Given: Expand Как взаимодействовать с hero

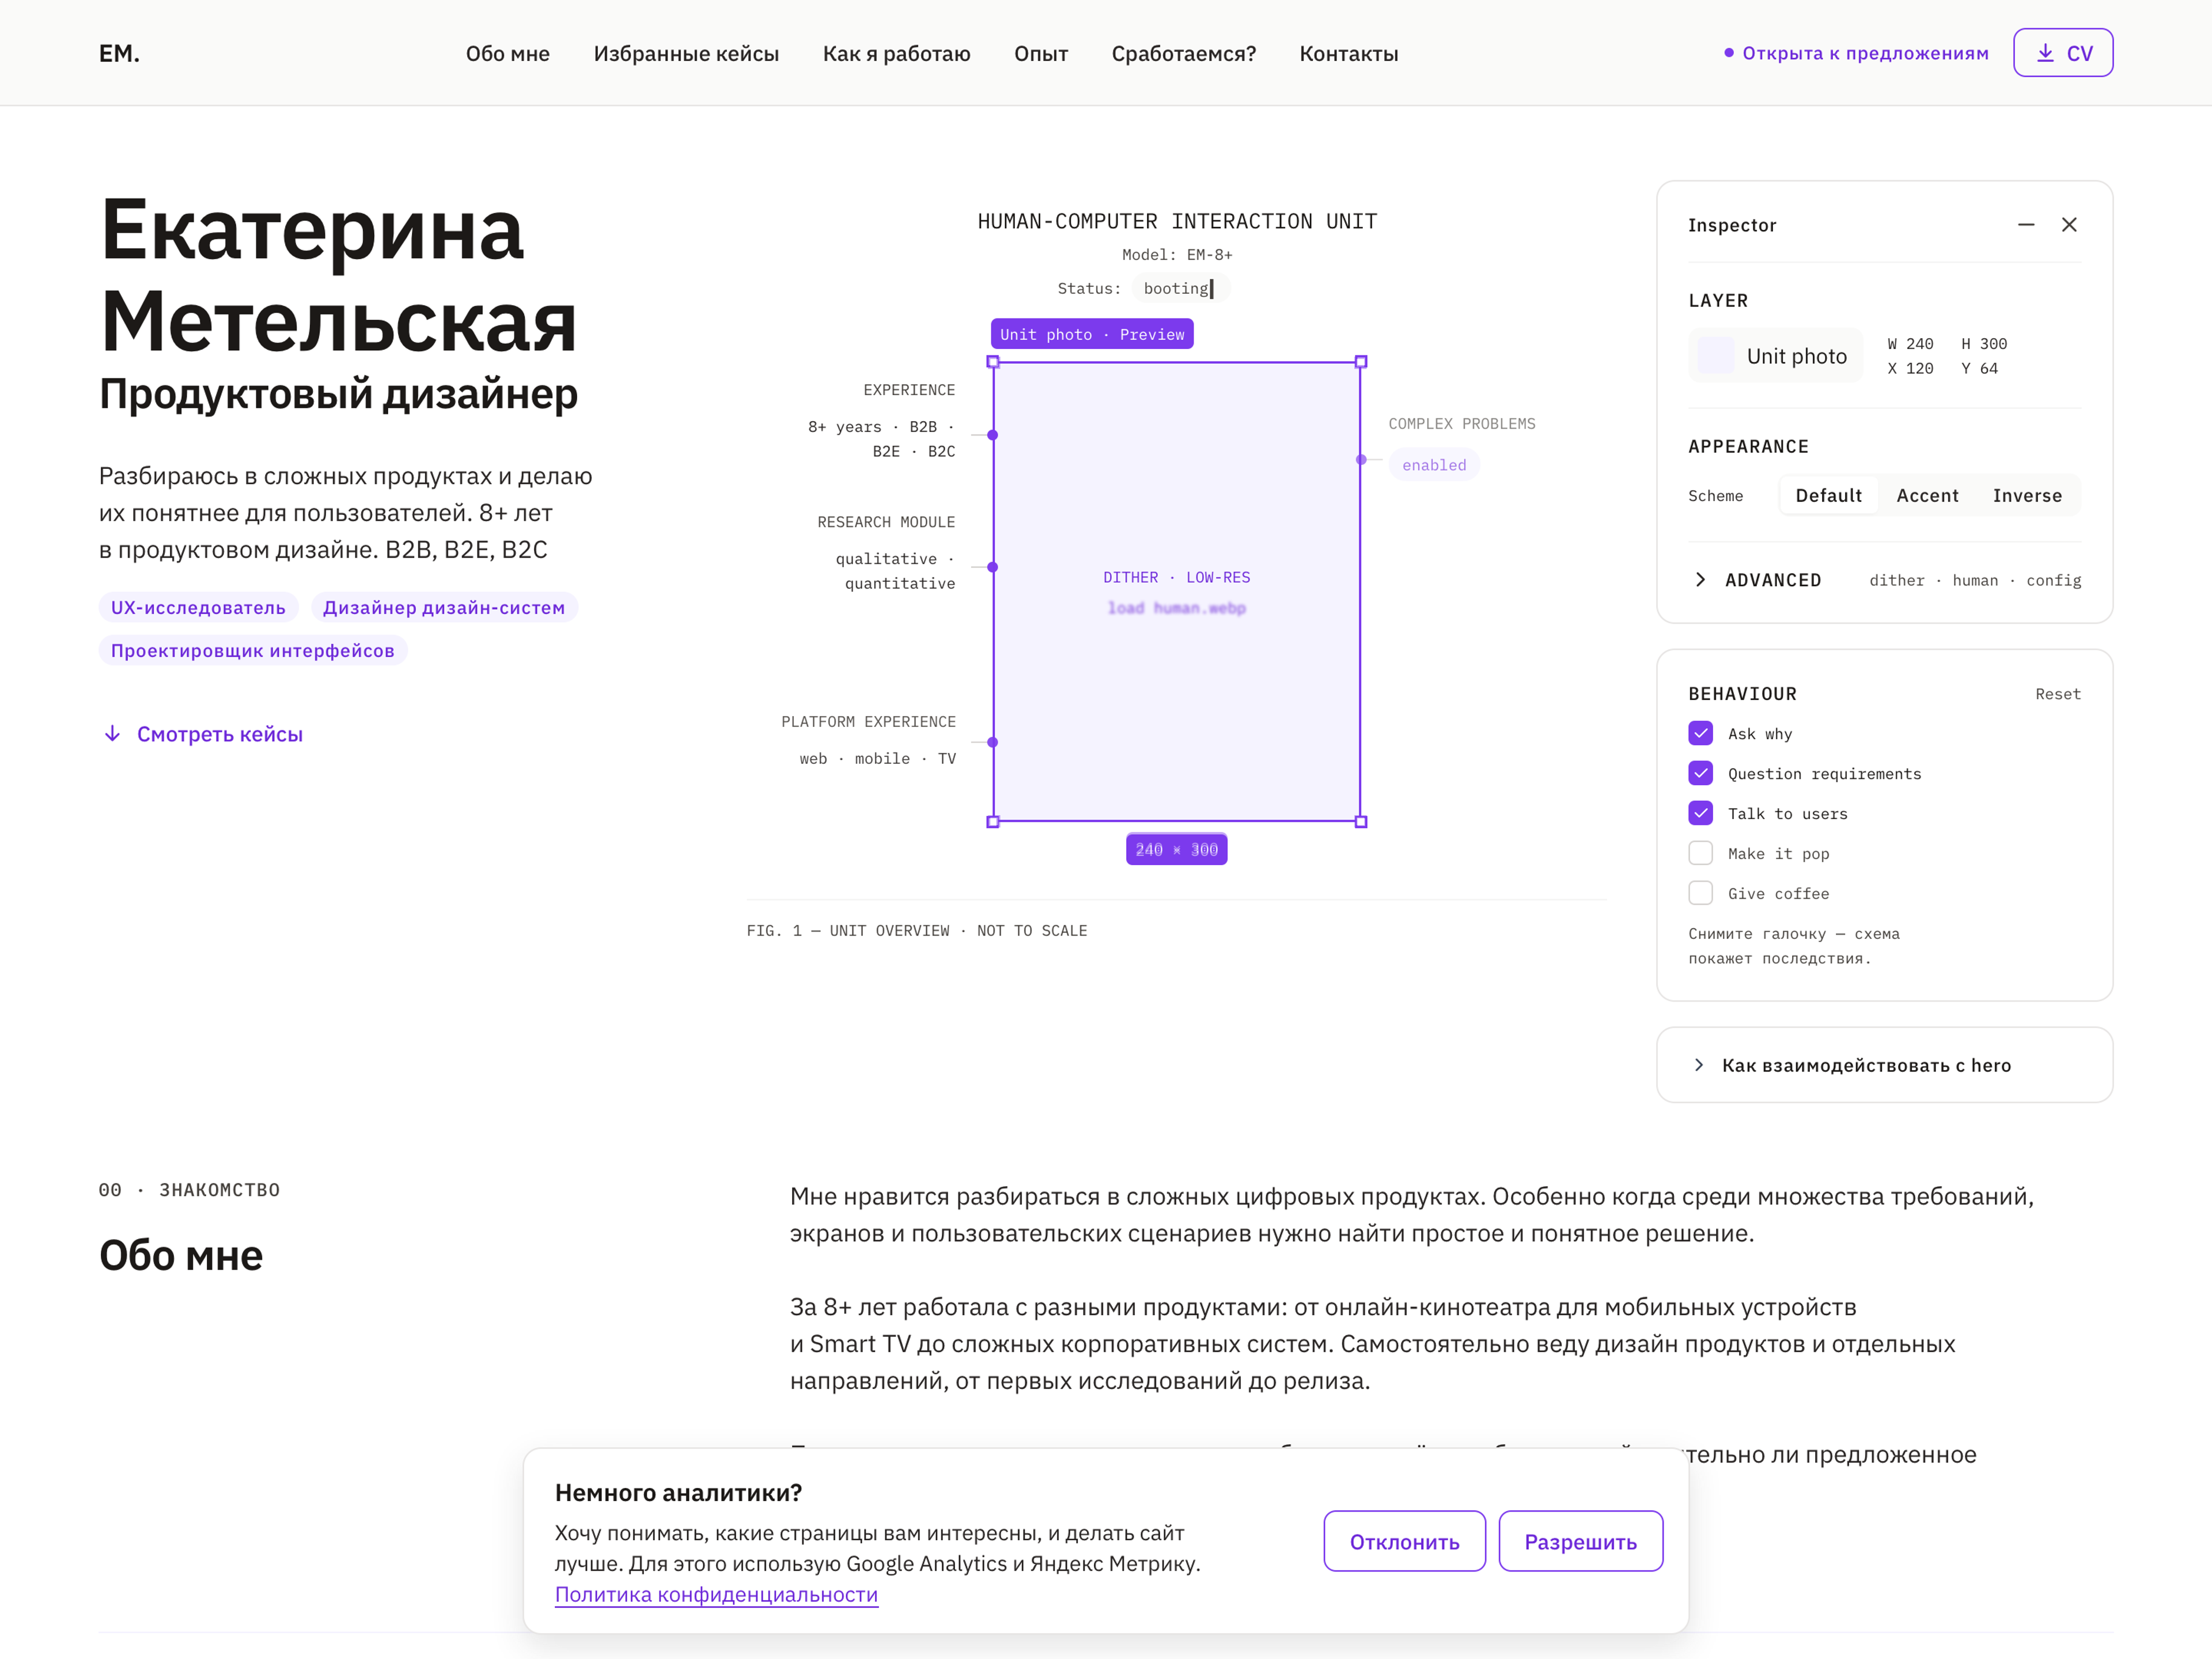Looking at the screenshot, I should tap(1884, 1065).
